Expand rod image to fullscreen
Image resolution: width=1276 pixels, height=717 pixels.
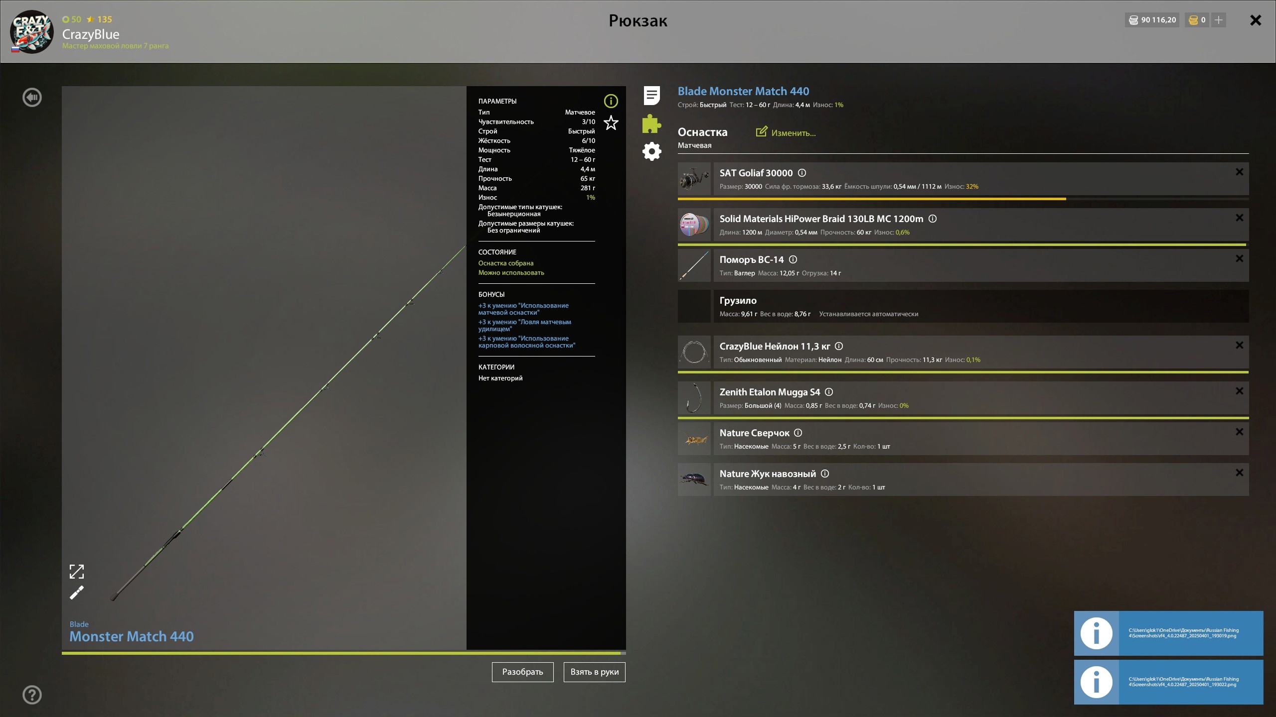point(77,572)
